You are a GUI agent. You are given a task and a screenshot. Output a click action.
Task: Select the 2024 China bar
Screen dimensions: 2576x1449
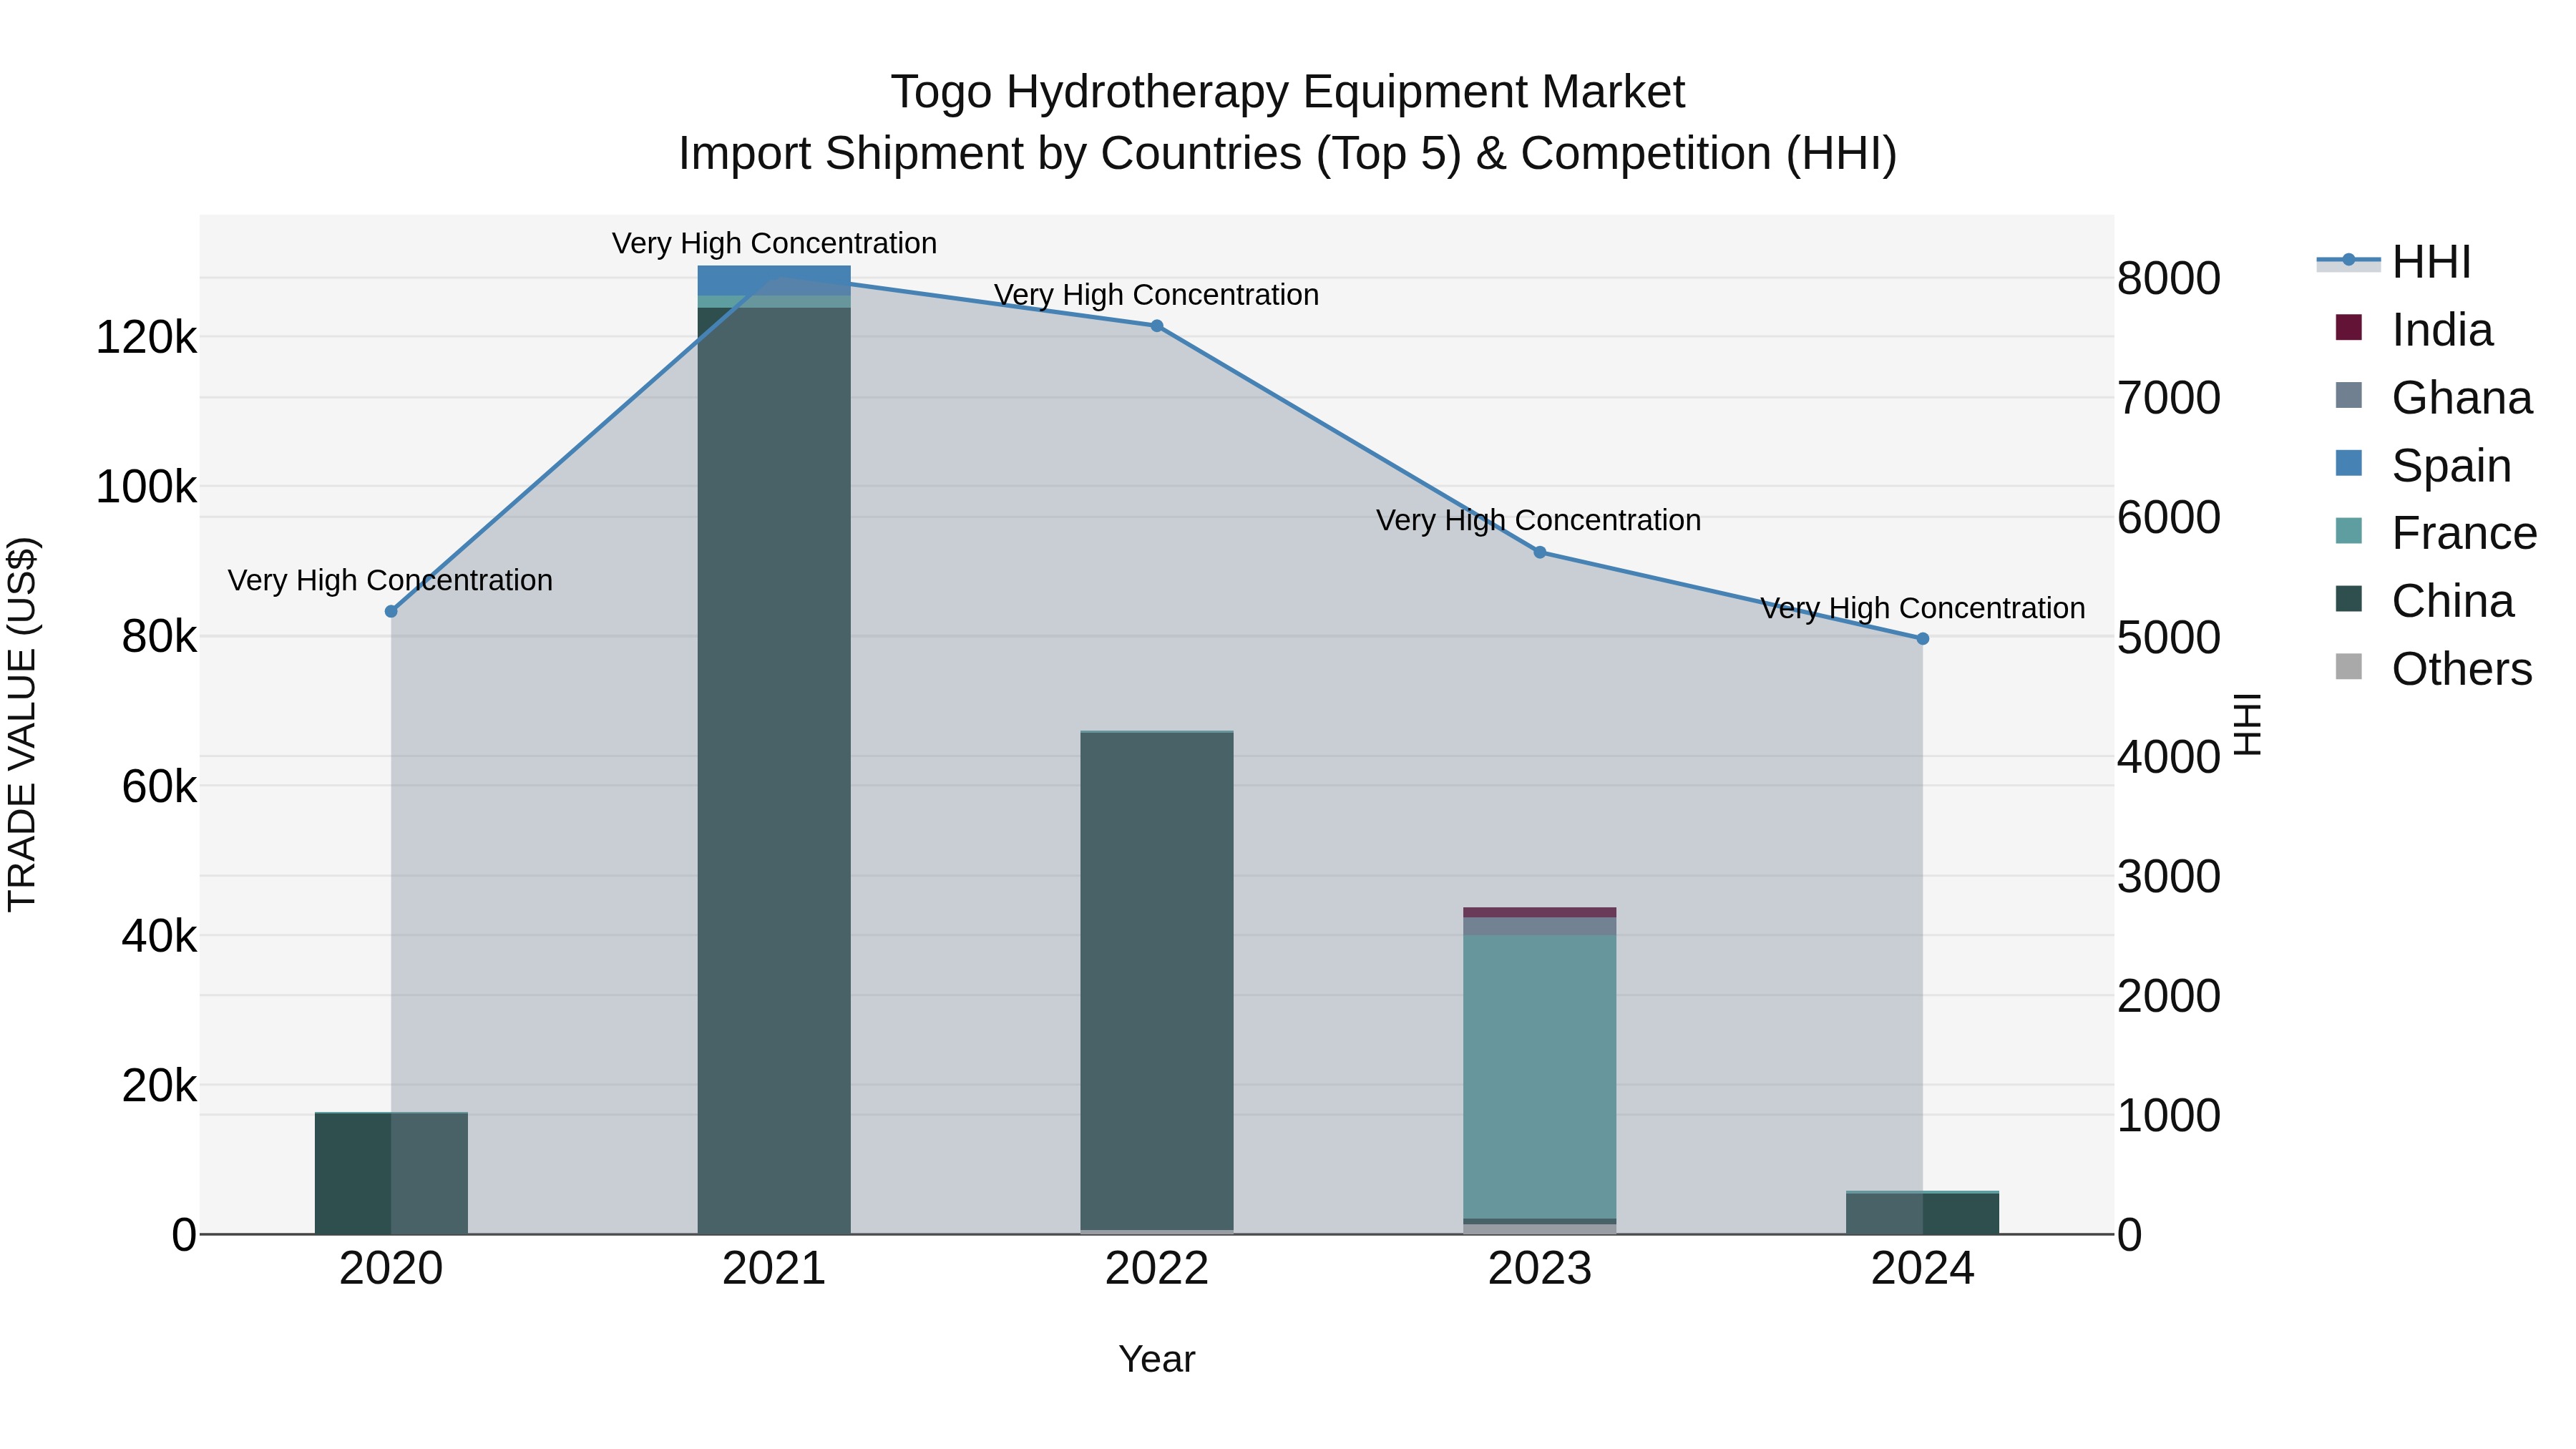click(1923, 1213)
